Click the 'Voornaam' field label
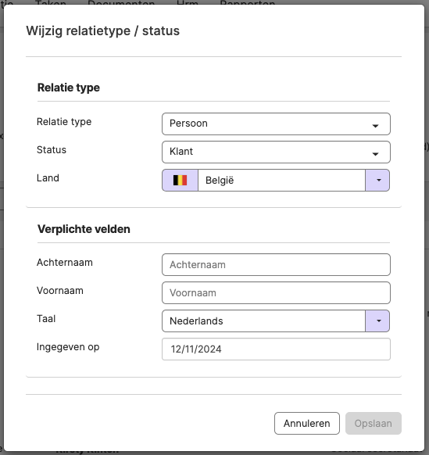 [x=60, y=291]
